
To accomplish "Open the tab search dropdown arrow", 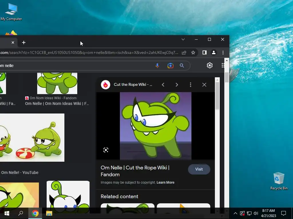I will click(183, 39).
